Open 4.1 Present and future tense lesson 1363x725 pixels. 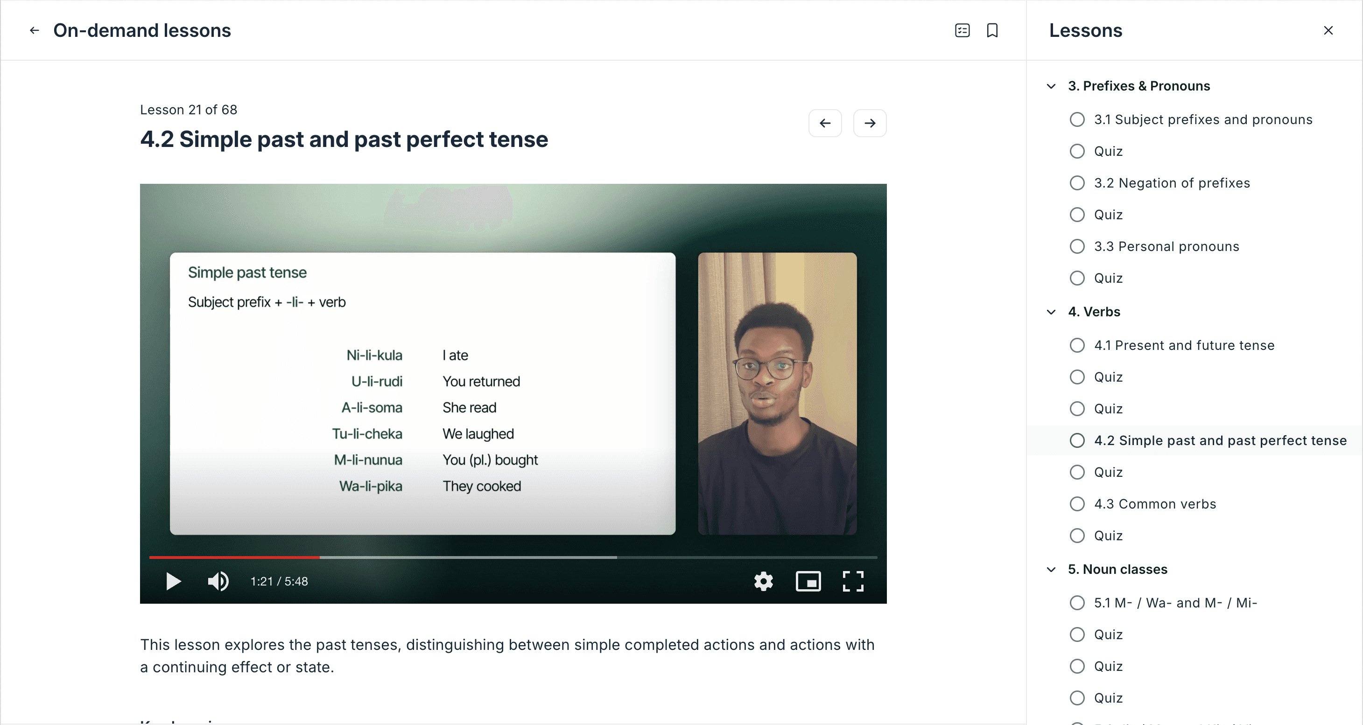click(x=1184, y=345)
